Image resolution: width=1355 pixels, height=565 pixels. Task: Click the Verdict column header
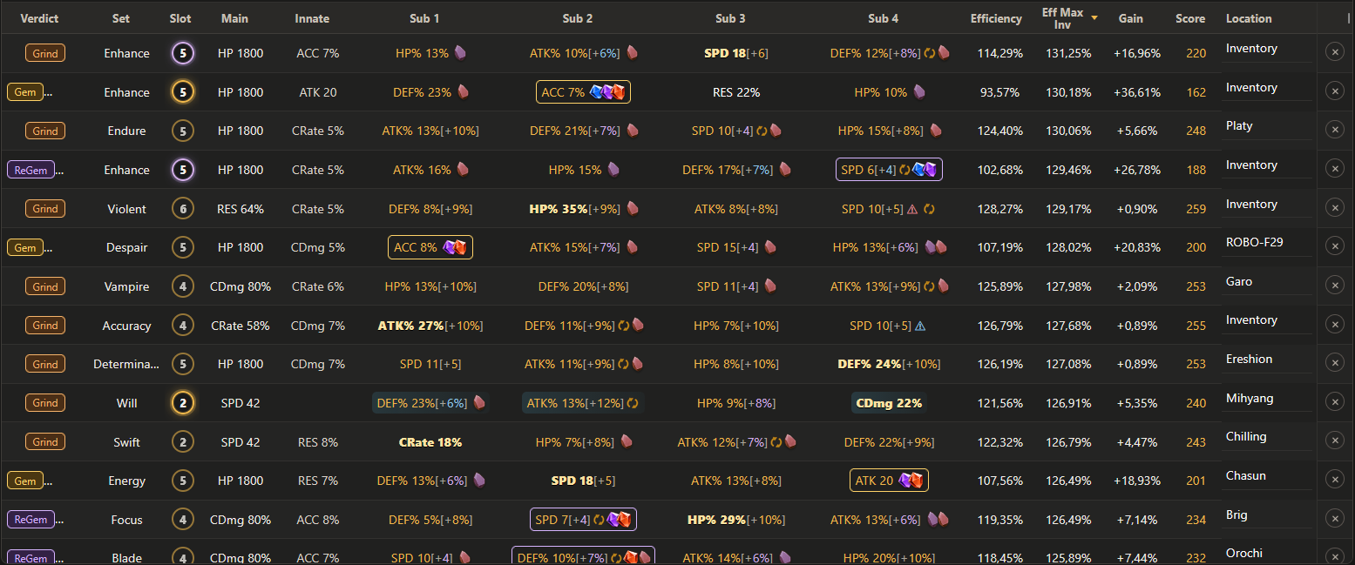click(39, 18)
